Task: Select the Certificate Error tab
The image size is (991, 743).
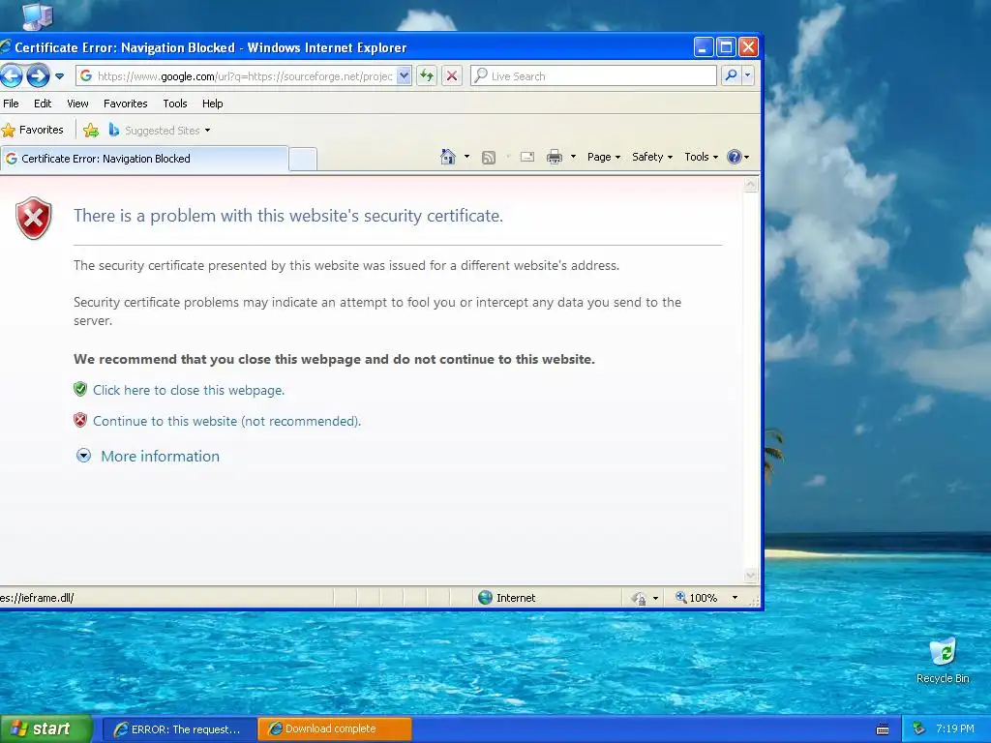Action: (145, 159)
